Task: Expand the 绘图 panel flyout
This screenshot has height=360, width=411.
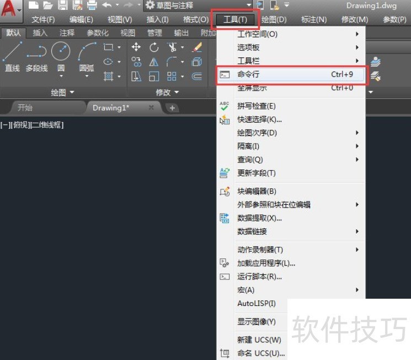Action: tap(63, 92)
